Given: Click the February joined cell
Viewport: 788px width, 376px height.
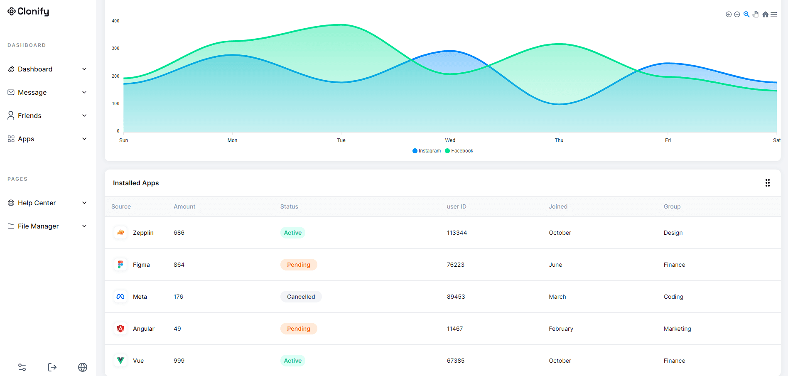Looking at the screenshot, I should pos(561,329).
